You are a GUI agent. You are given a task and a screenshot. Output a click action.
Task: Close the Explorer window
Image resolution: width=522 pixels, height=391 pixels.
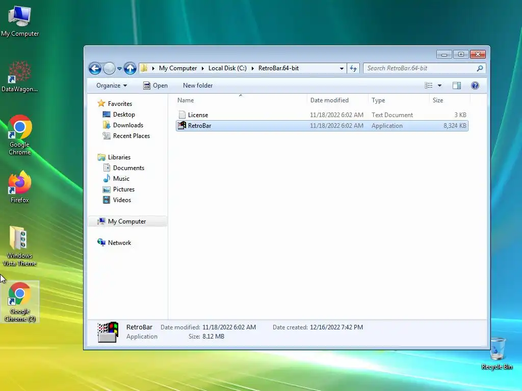pos(478,54)
